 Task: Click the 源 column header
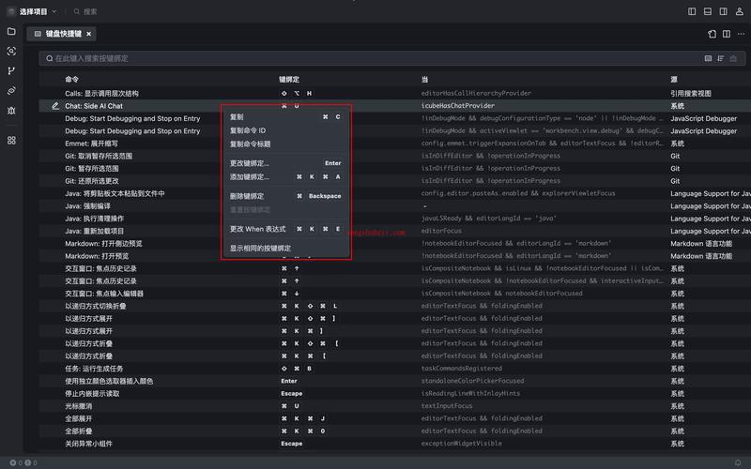[674, 80]
